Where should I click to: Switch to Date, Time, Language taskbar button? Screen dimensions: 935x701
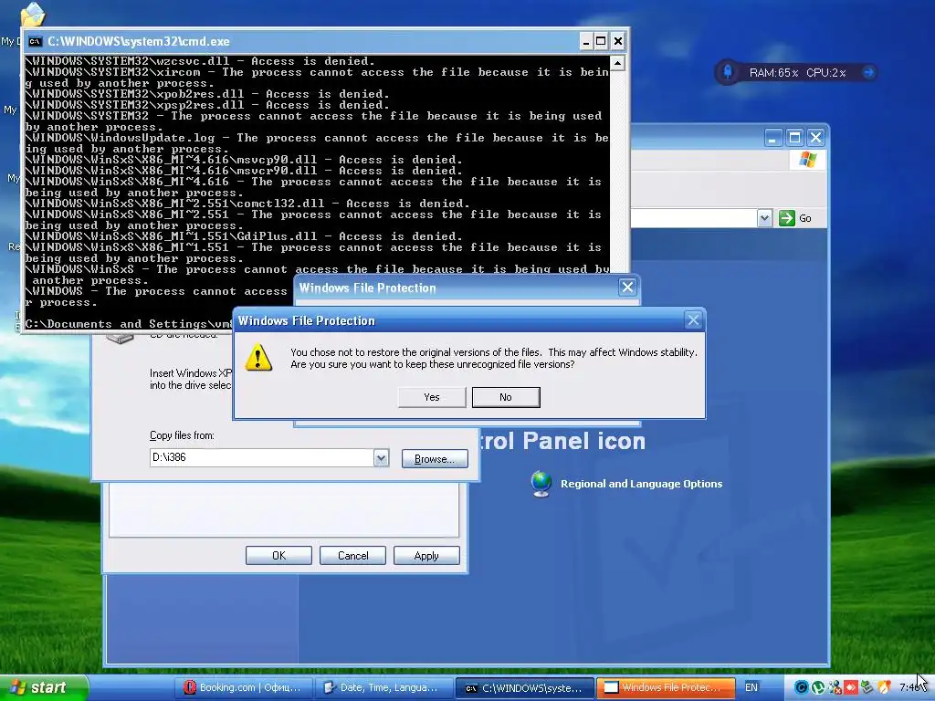(x=383, y=687)
